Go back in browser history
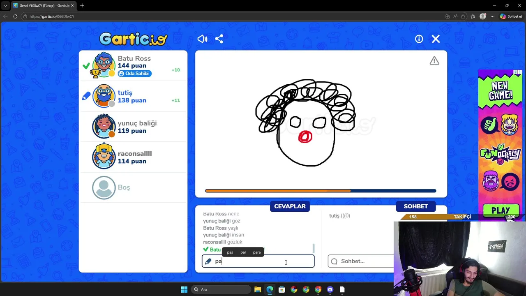The height and width of the screenshot is (296, 526). pyautogui.click(x=5, y=16)
